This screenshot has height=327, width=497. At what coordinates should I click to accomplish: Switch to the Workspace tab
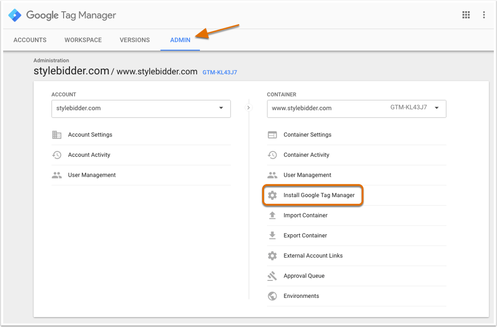(x=83, y=40)
